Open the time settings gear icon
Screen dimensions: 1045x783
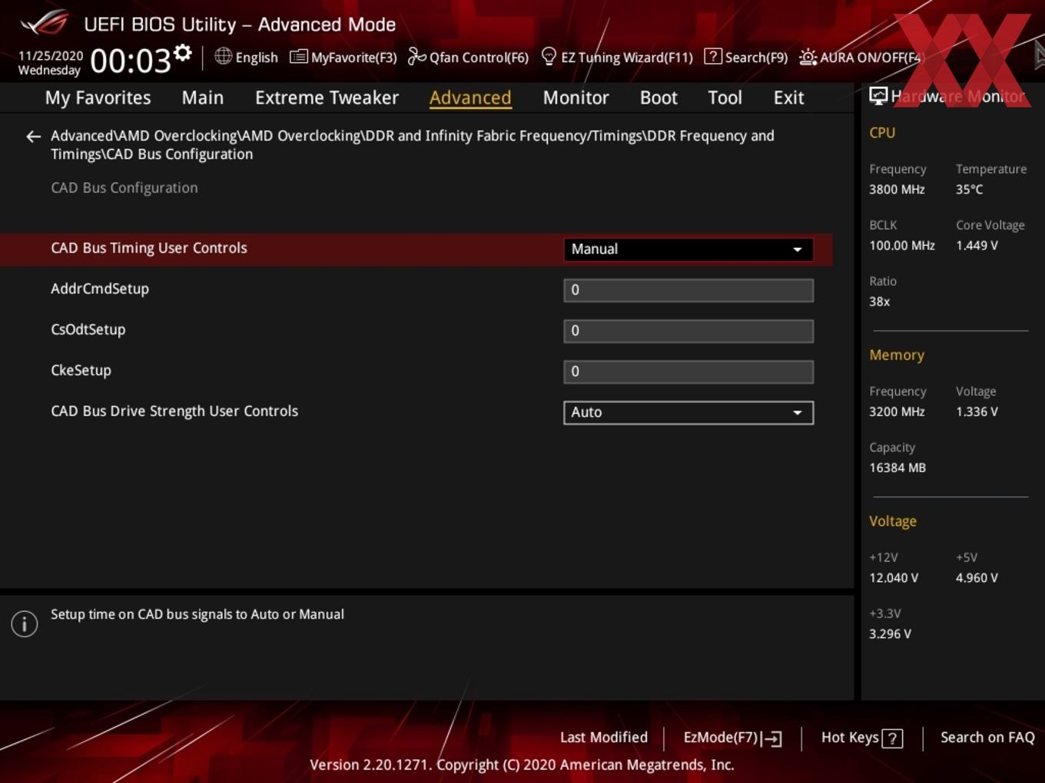[182, 52]
